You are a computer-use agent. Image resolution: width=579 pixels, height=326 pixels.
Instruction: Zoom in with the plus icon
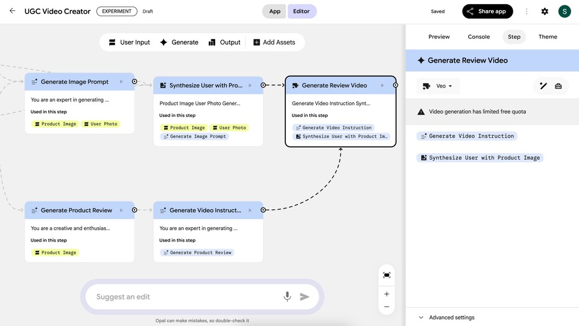pos(387,294)
